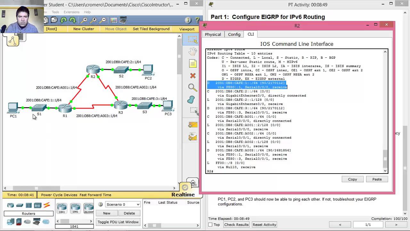
Task: Open the Drawing Palette icon
Action: [x=114, y=20]
